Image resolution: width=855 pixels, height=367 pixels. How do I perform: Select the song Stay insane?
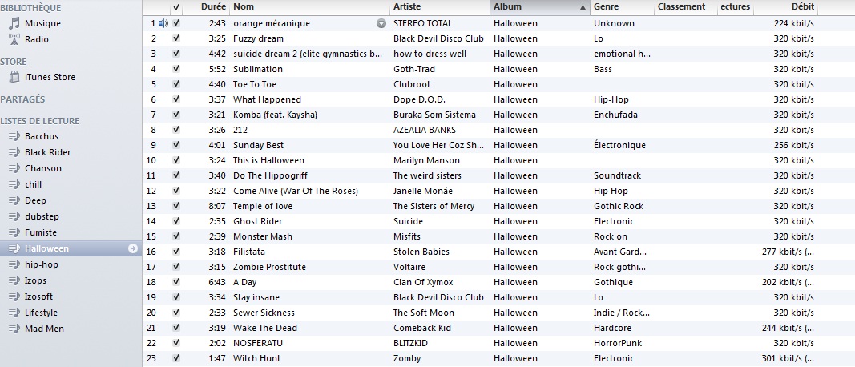point(256,298)
